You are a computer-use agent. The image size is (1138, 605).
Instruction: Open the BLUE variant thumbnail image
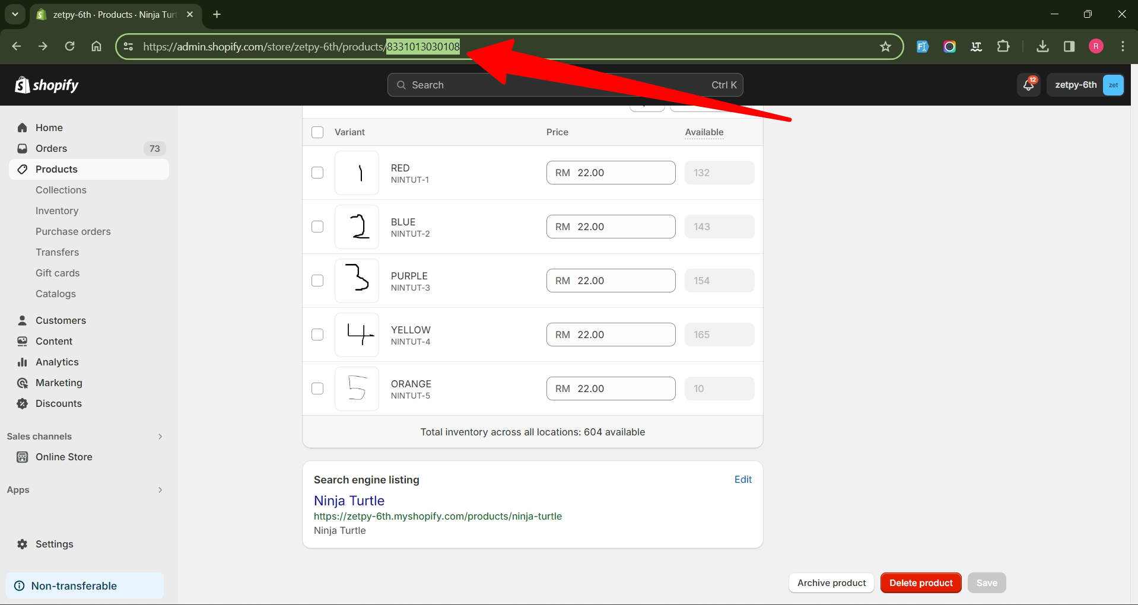(x=357, y=227)
